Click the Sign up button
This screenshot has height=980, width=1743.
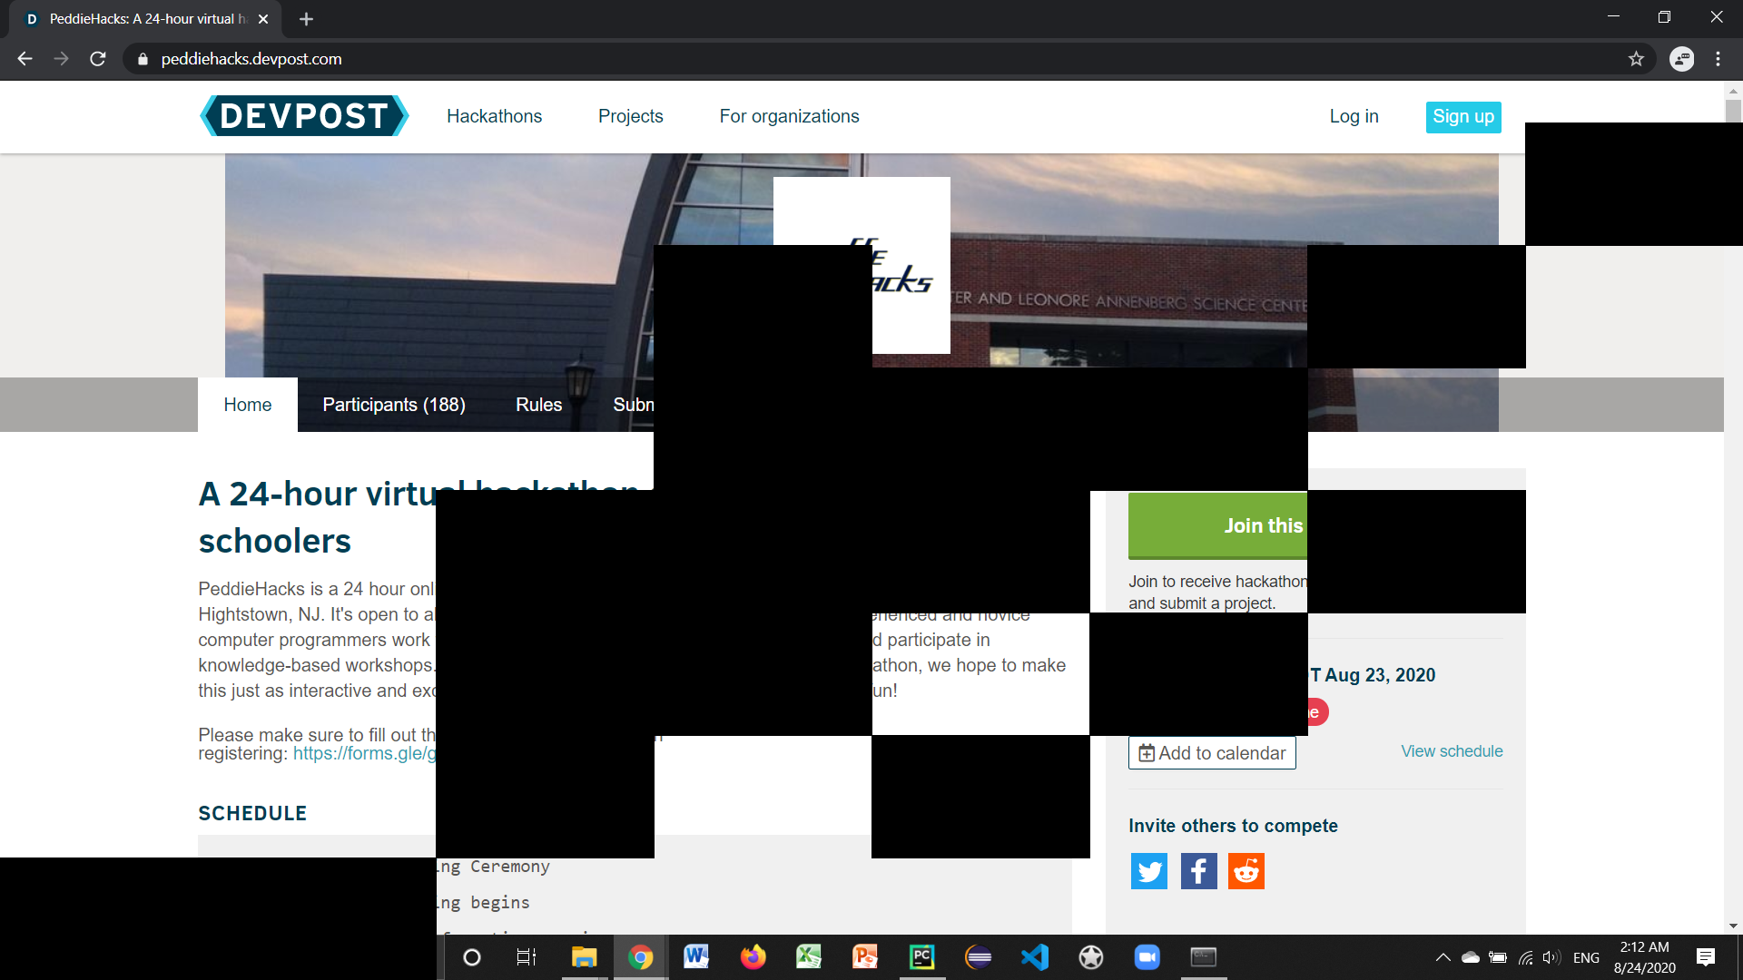coord(1462,116)
